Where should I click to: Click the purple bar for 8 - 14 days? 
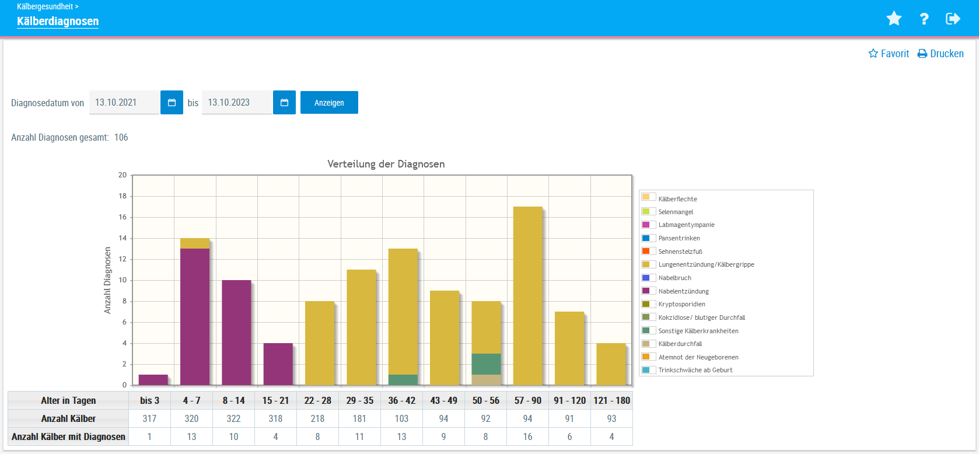click(236, 332)
